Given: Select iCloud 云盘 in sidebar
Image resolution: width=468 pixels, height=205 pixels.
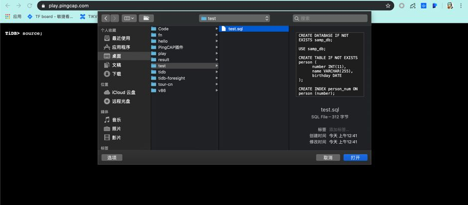Looking at the screenshot, I should [x=124, y=93].
